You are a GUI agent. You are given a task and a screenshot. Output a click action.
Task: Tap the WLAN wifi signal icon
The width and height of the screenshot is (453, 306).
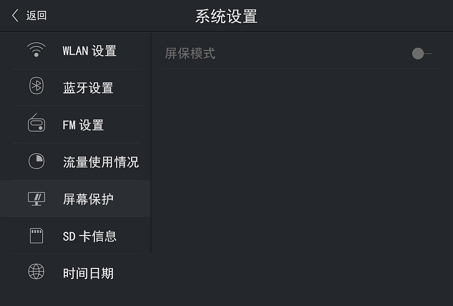(36, 50)
